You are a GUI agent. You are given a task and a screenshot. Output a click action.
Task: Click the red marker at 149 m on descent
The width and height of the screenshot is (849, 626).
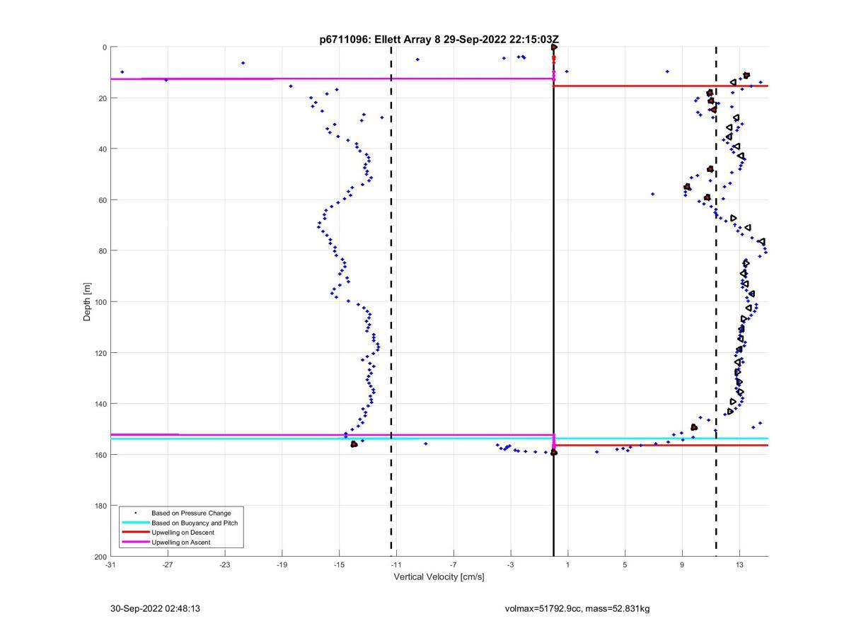pos(694,427)
